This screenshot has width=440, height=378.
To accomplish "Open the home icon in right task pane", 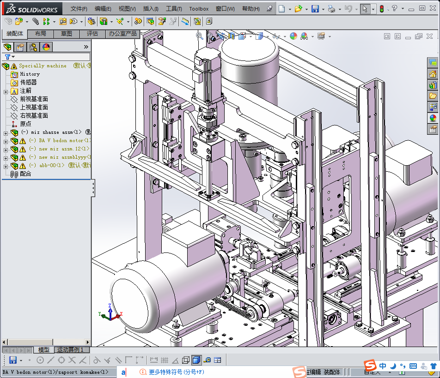I will [x=433, y=74].
